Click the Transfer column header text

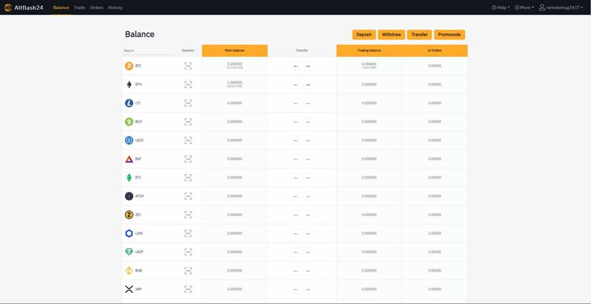tap(302, 50)
